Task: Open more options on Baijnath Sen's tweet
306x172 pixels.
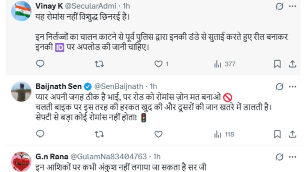Action: pyautogui.click(x=292, y=87)
